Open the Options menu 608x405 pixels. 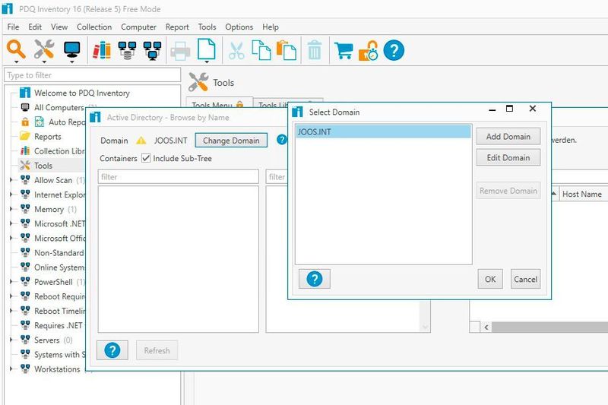[x=239, y=27]
